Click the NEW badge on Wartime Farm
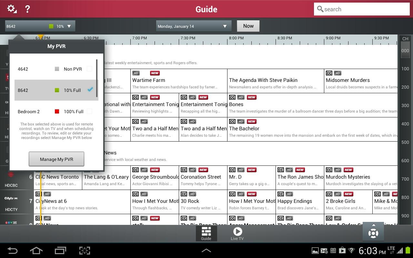The width and height of the screenshot is (413, 258). tap(155, 73)
